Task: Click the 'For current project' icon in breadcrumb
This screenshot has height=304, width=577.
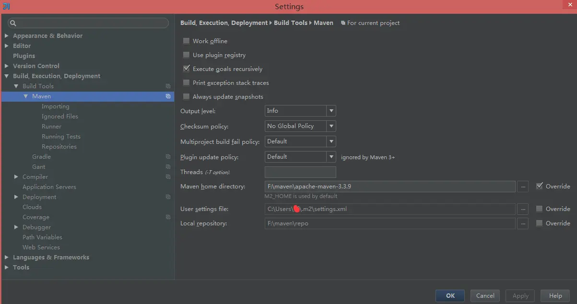Action: click(x=343, y=23)
